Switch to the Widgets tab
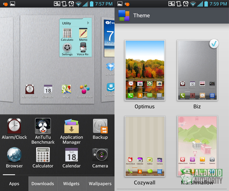Image resolution: width=229 pixels, height=191 pixels. click(x=71, y=184)
